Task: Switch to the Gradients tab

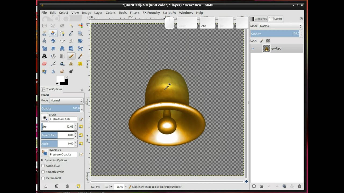Action: pyautogui.click(x=259, y=19)
